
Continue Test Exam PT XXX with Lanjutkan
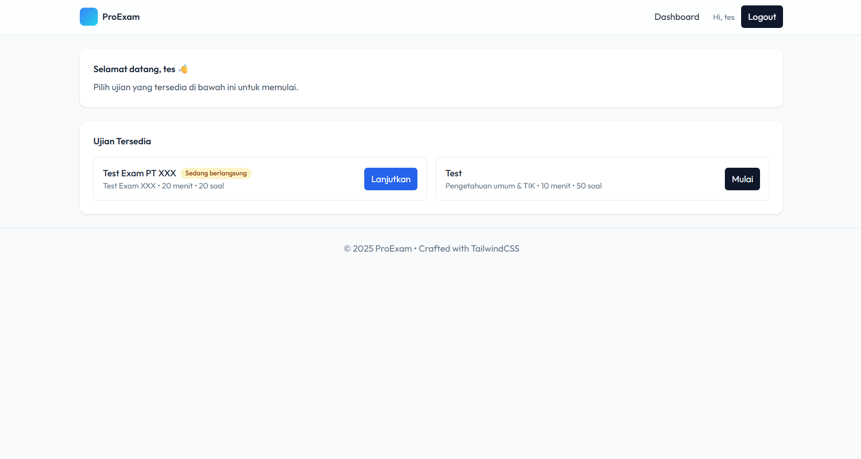point(391,179)
